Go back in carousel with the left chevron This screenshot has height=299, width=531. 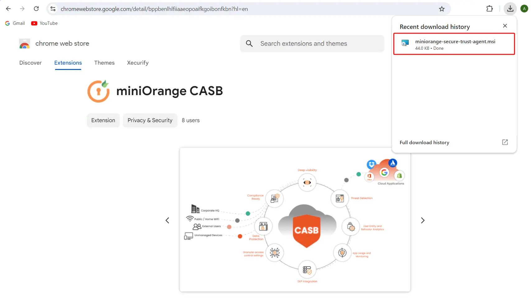coord(167,220)
